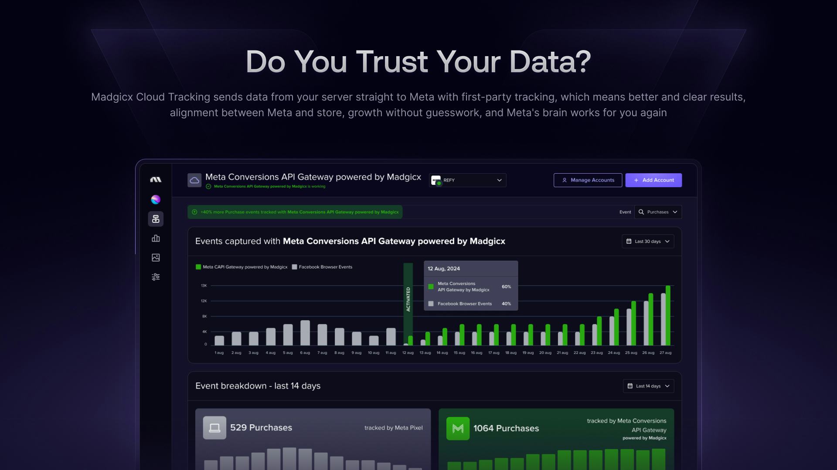
Task: Click the Add Account button
Action: point(653,180)
